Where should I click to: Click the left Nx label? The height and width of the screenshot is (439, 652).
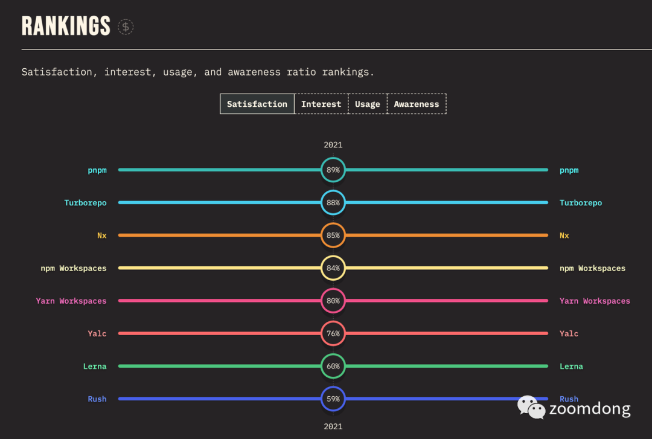coord(102,236)
